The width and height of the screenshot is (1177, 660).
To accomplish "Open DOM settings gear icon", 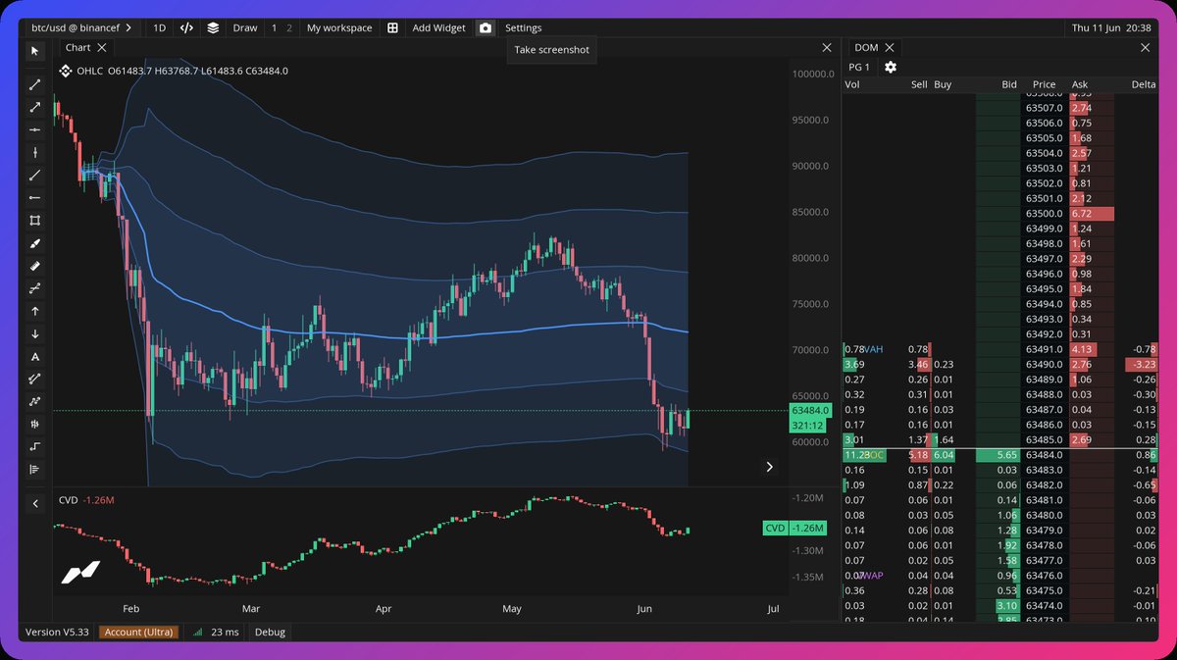I will [x=891, y=67].
